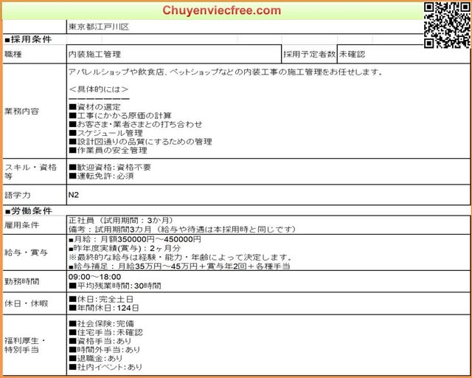472x378 pixels.
Task: Click the N2 language level cell
Action: [x=74, y=195]
